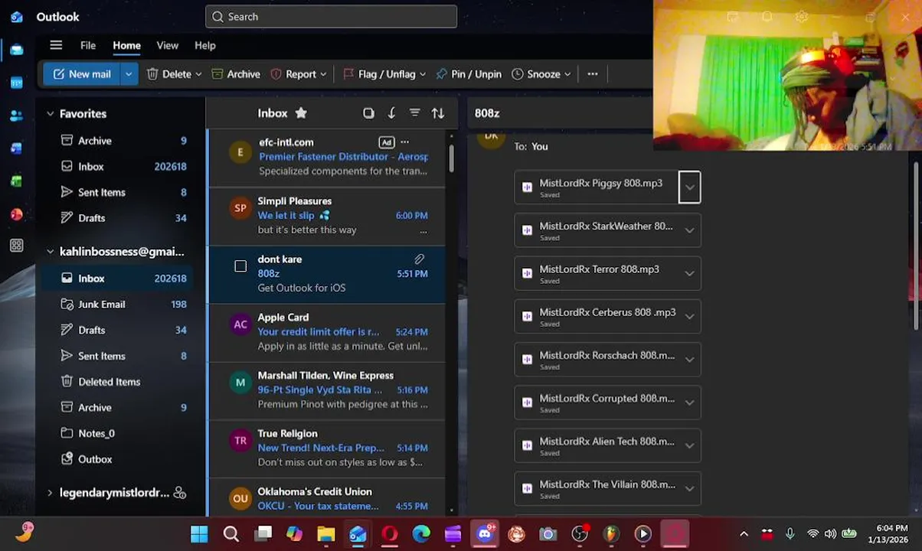Show hidden tray icons chevron

[744, 533]
